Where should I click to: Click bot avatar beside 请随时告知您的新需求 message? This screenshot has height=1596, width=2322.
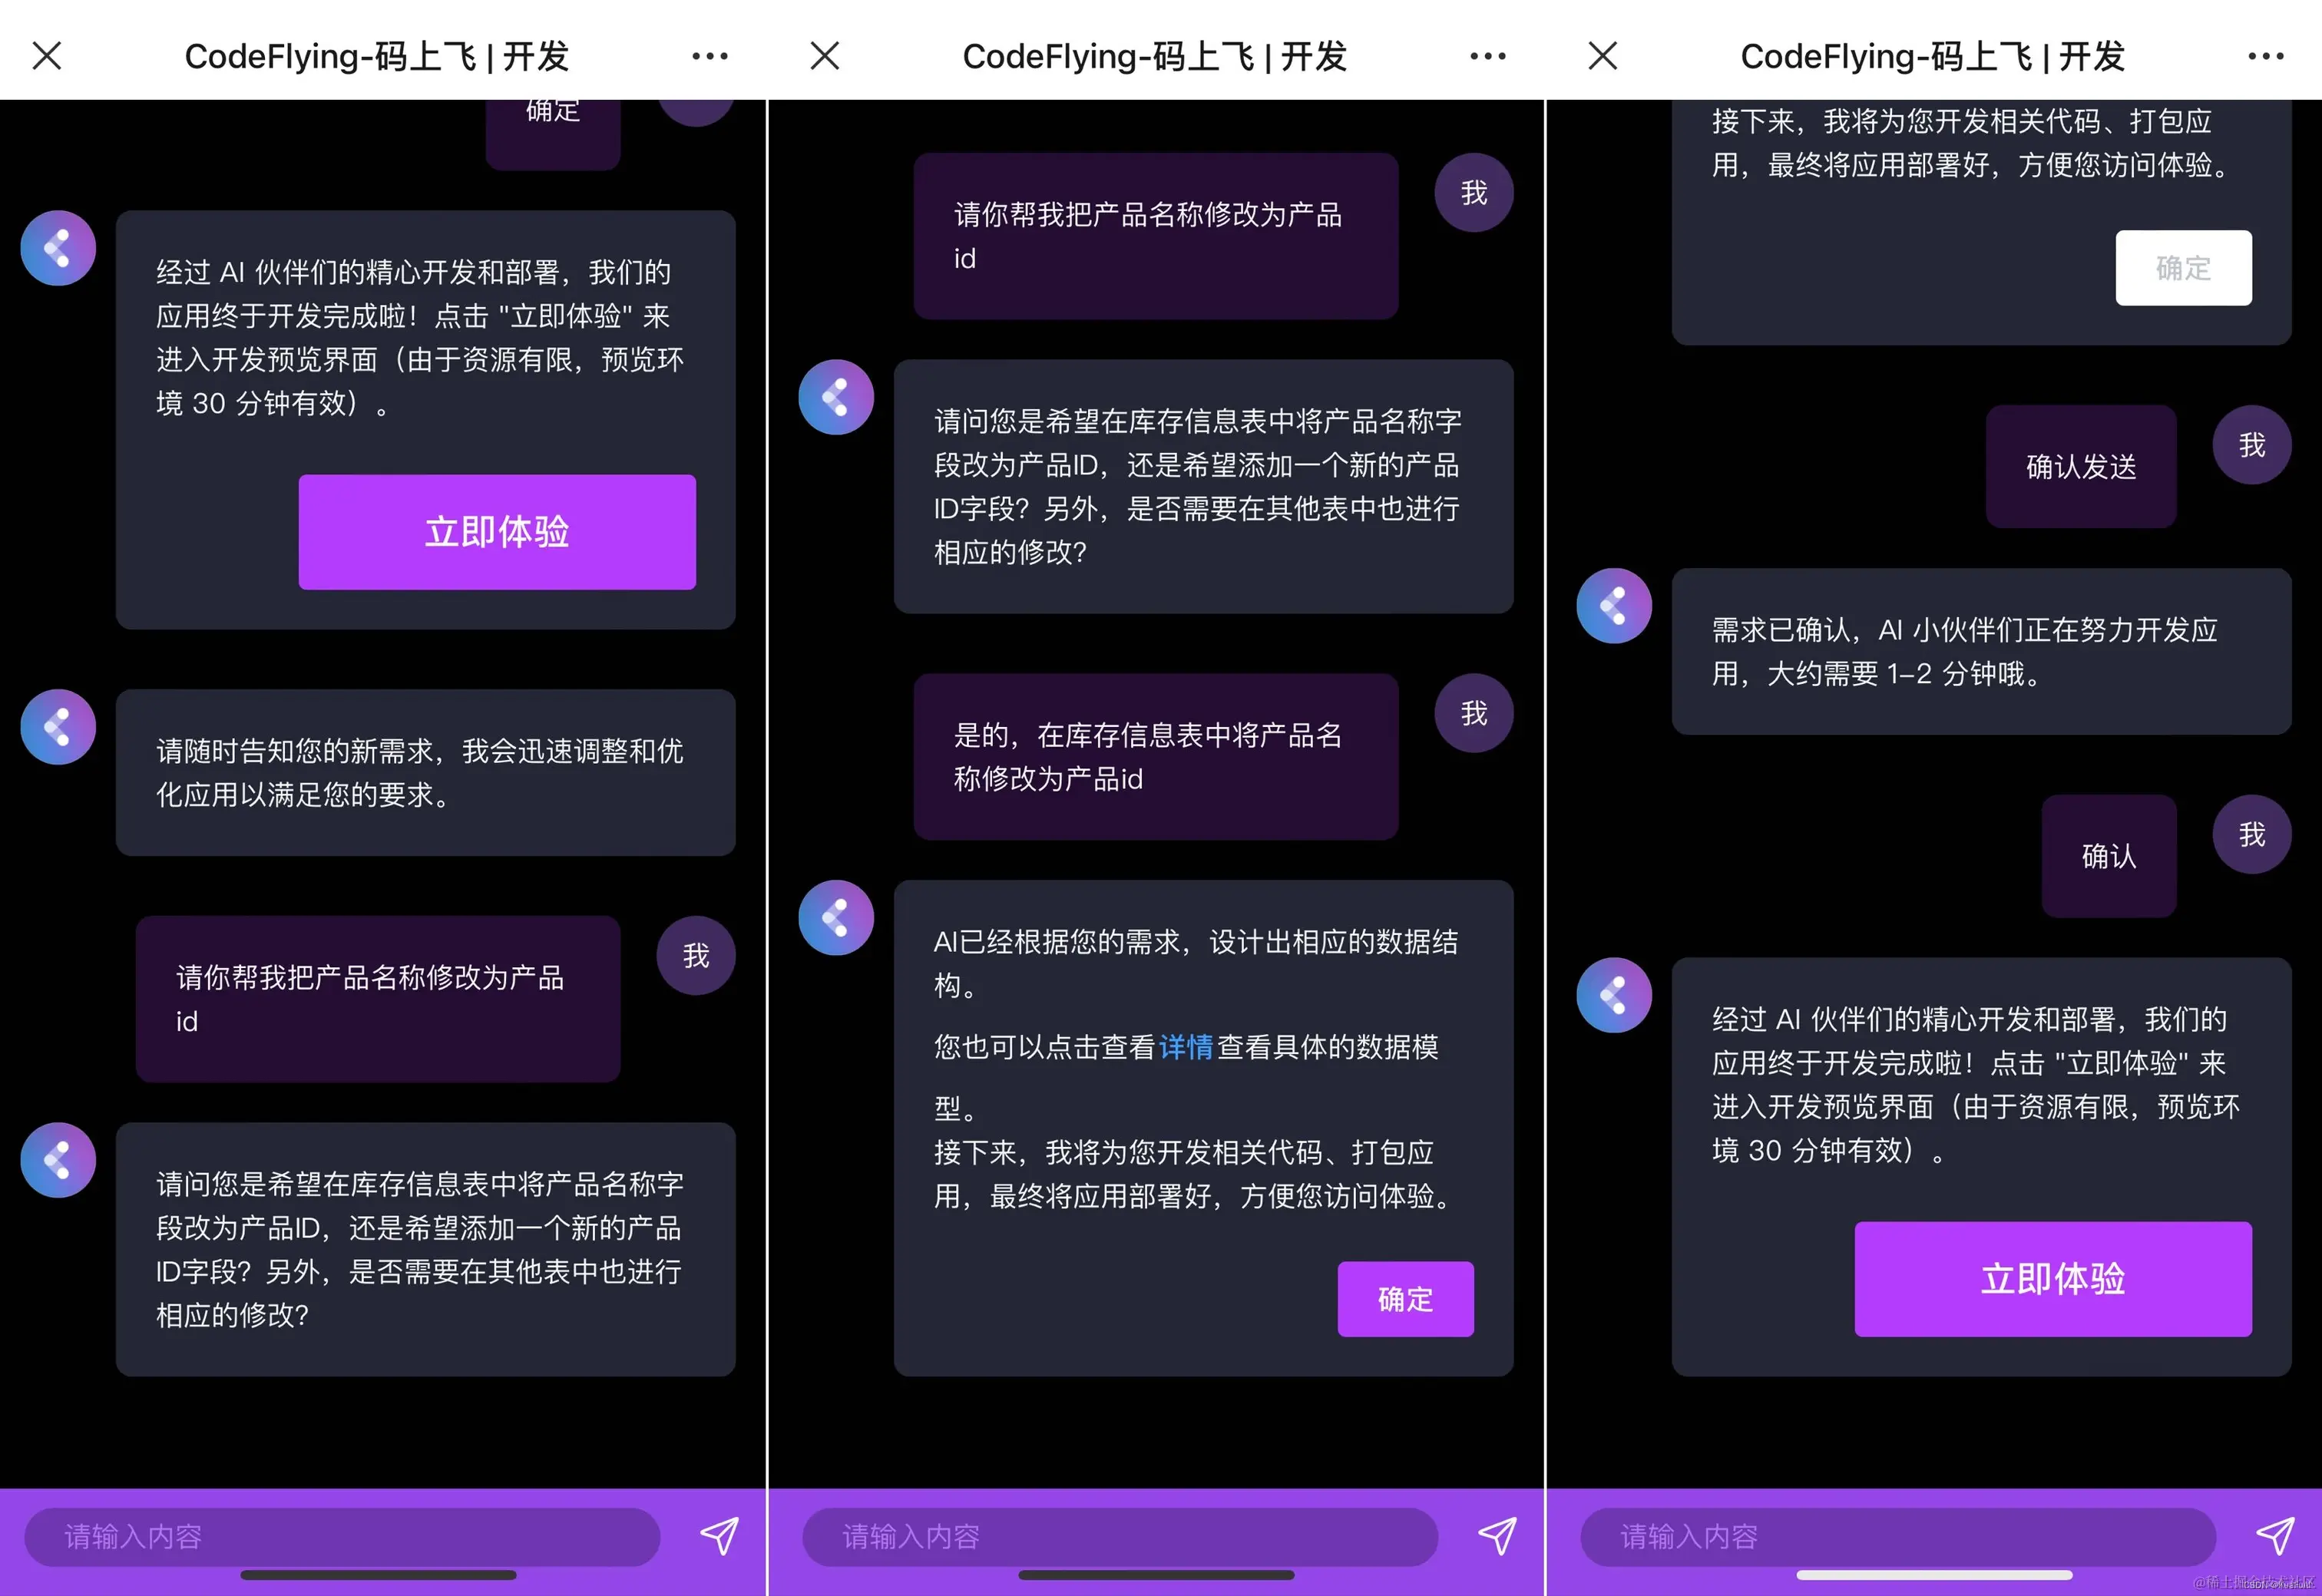pyautogui.click(x=58, y=727)
